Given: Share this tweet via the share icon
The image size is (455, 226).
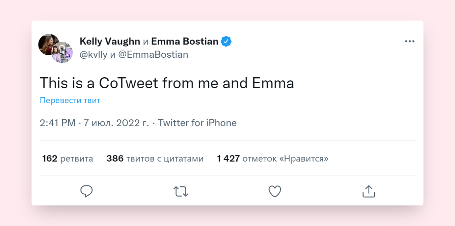Looking at the screenshot, I should click(368, 191).
